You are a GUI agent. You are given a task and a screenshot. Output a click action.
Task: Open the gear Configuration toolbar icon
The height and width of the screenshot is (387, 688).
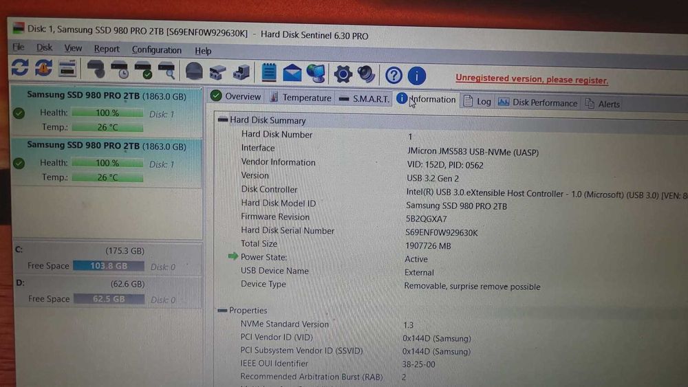point(343,74)
